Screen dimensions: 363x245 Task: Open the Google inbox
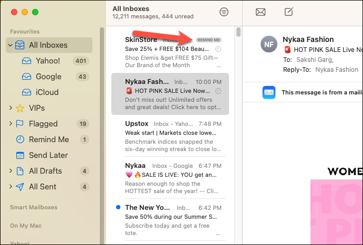49,77
